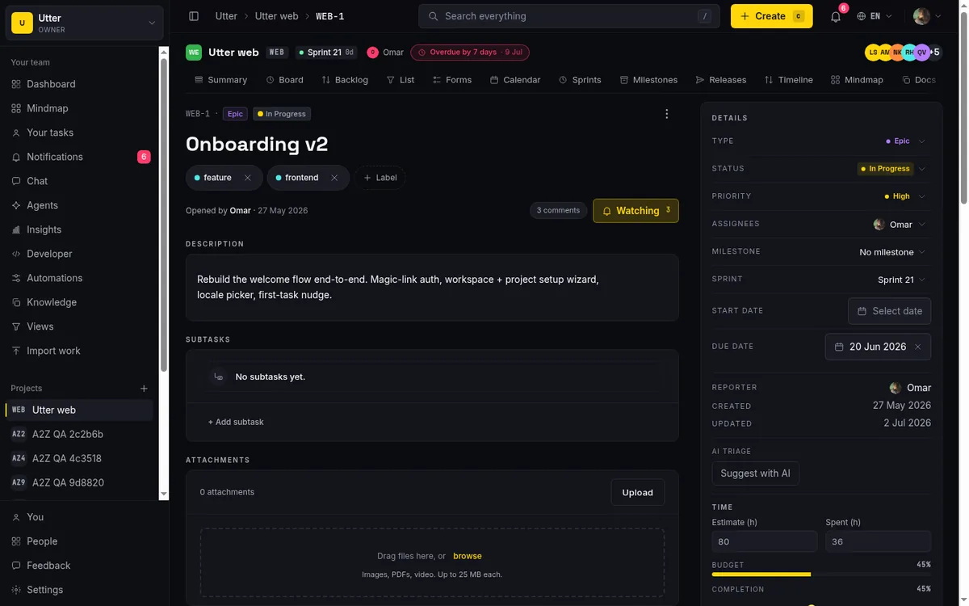Open Insights from the sidebar
This screenshot has width=969, height=606.
pos(81,229)
